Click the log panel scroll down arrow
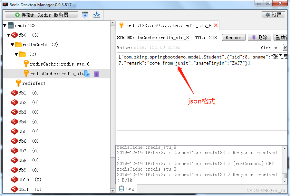 coord(285,181)
